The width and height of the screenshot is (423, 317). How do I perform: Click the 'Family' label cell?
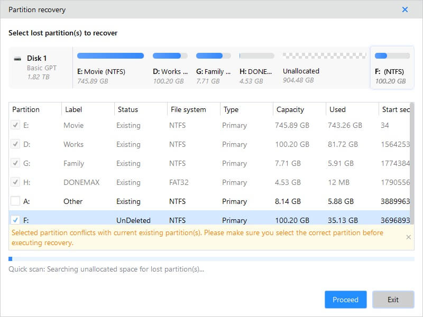click(73, 163)
